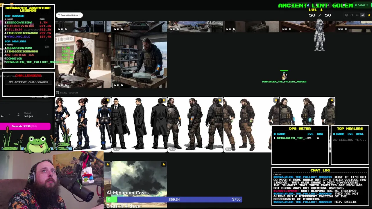
Task: Filter gallery by video icon
Action: tap(352, 15)
